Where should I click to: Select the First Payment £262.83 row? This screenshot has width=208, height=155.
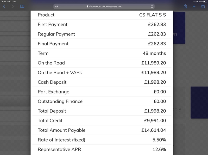(x=102, y=24)
